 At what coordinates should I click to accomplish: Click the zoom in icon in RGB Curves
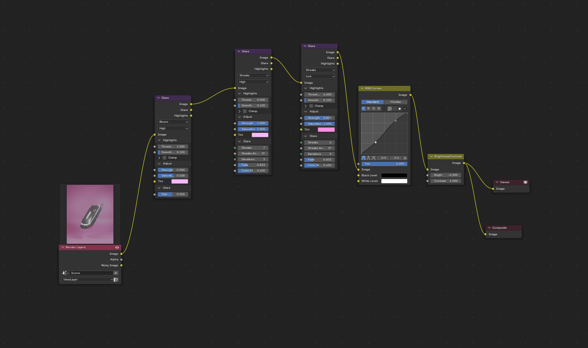(389, 109)
